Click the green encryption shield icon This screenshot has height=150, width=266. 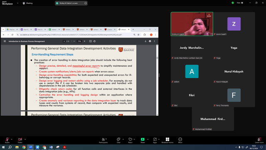tap(233, 3)
